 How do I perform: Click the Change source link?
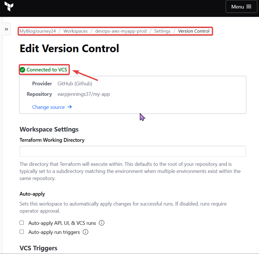point(48,107)
